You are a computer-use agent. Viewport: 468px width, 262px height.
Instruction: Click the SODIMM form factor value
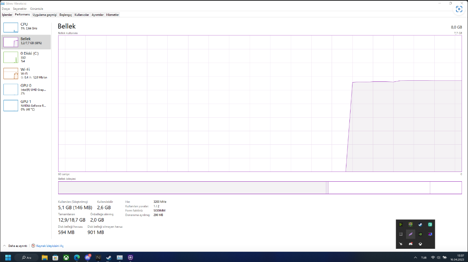(159, 210)
